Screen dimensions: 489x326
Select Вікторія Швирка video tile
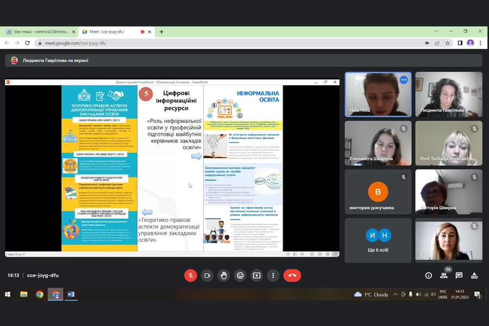pos(449,192)
